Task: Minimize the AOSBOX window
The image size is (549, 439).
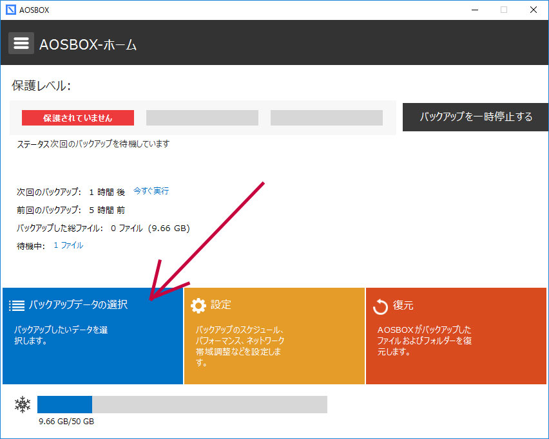Action: tap(475, 10)
